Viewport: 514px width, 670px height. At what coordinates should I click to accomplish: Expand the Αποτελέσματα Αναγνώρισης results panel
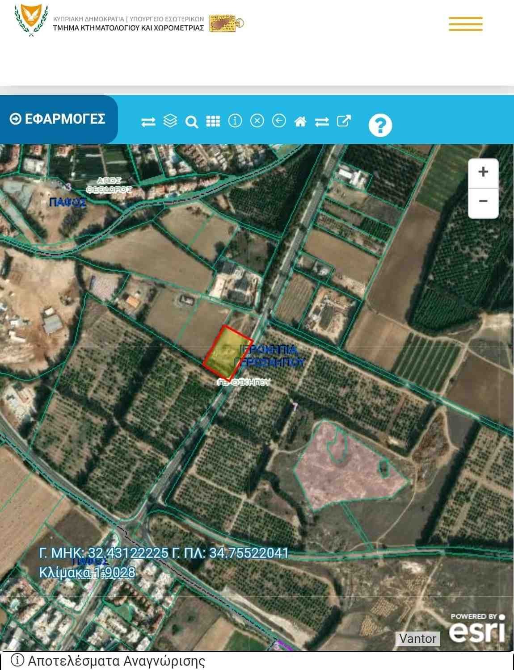point(257,661)
